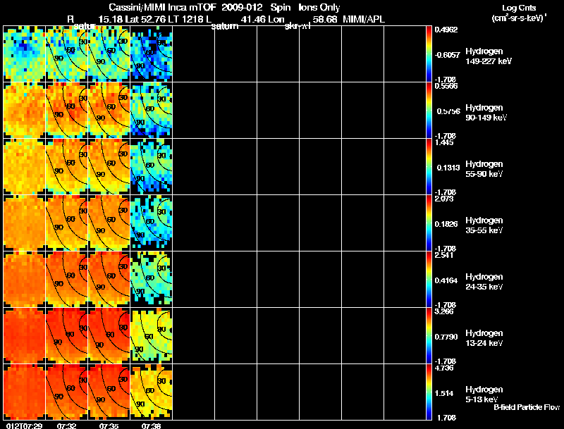564x429 pixels.
Task: Click the color scale for Hydrogen 5-13 keV
Action: (429, 392)
